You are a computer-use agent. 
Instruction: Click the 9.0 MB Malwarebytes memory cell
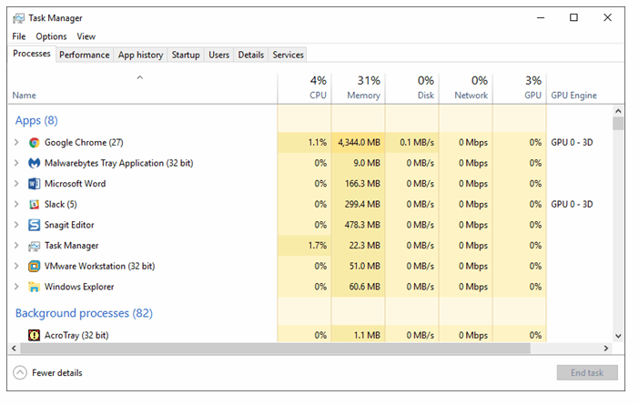pyautogui.click(x=359, y=163)
